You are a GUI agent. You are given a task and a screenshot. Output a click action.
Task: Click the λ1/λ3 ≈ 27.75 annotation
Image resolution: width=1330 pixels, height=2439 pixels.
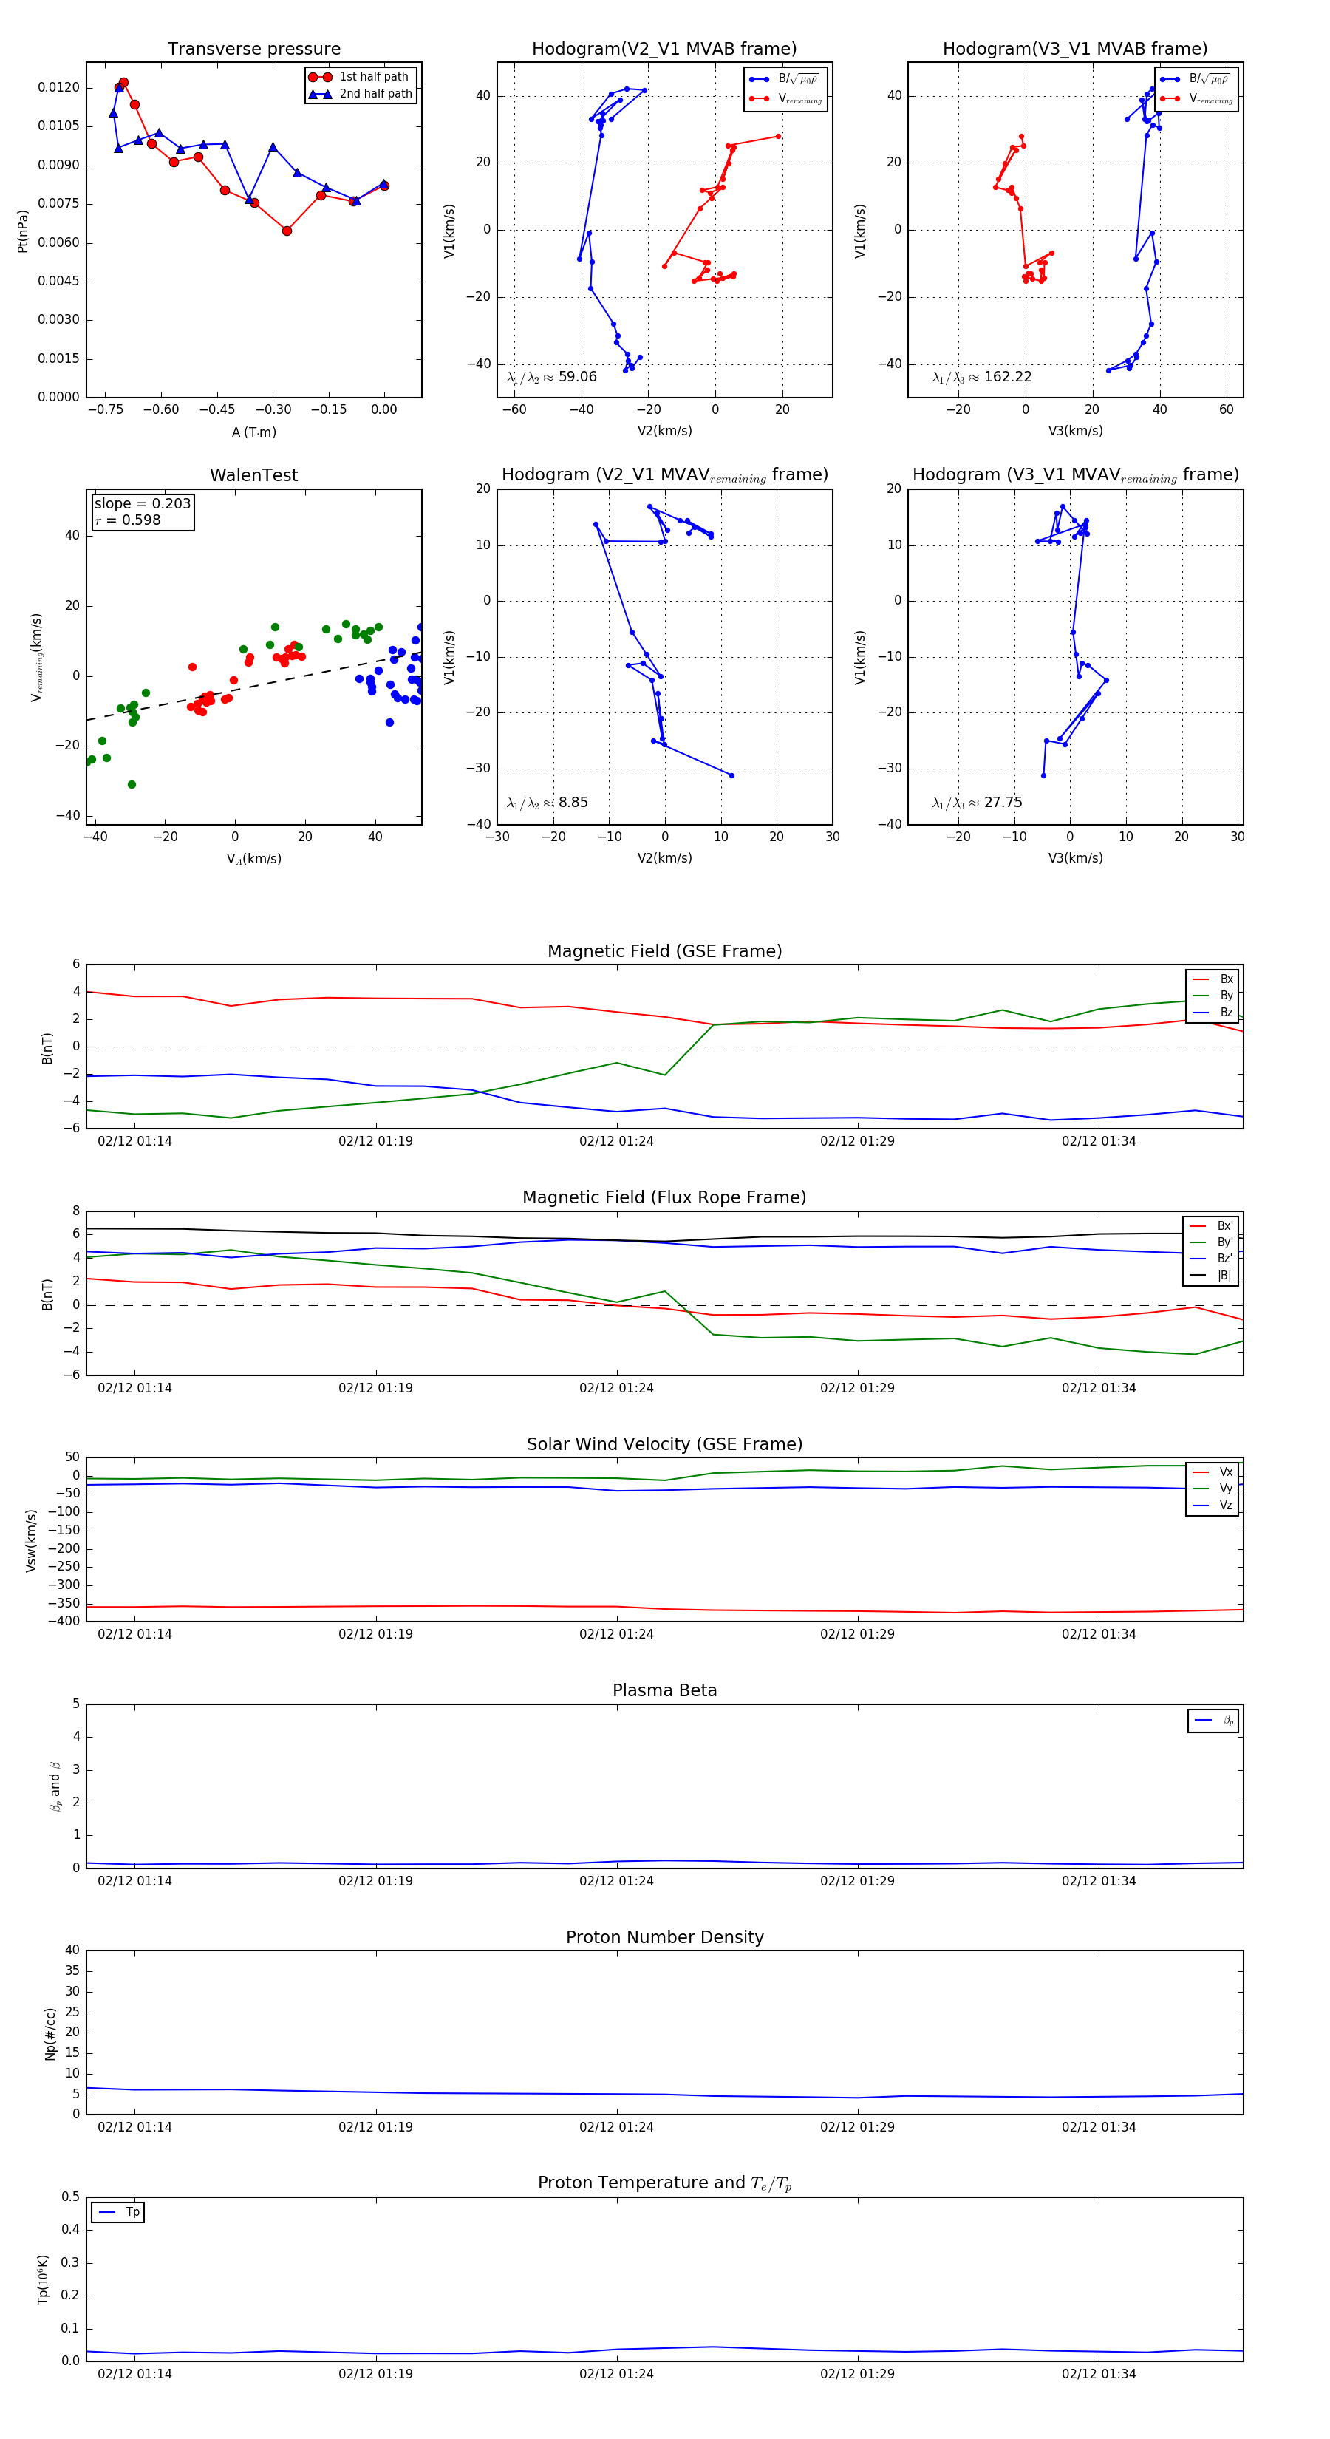(977, 803)
